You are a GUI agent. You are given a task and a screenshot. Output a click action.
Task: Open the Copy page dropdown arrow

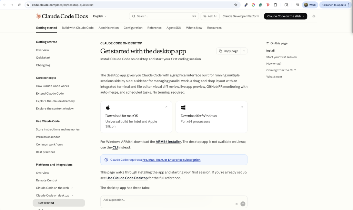[244, 51]
